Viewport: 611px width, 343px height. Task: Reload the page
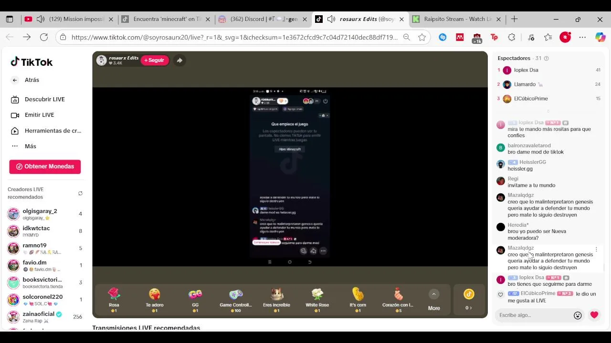[44, 37]
